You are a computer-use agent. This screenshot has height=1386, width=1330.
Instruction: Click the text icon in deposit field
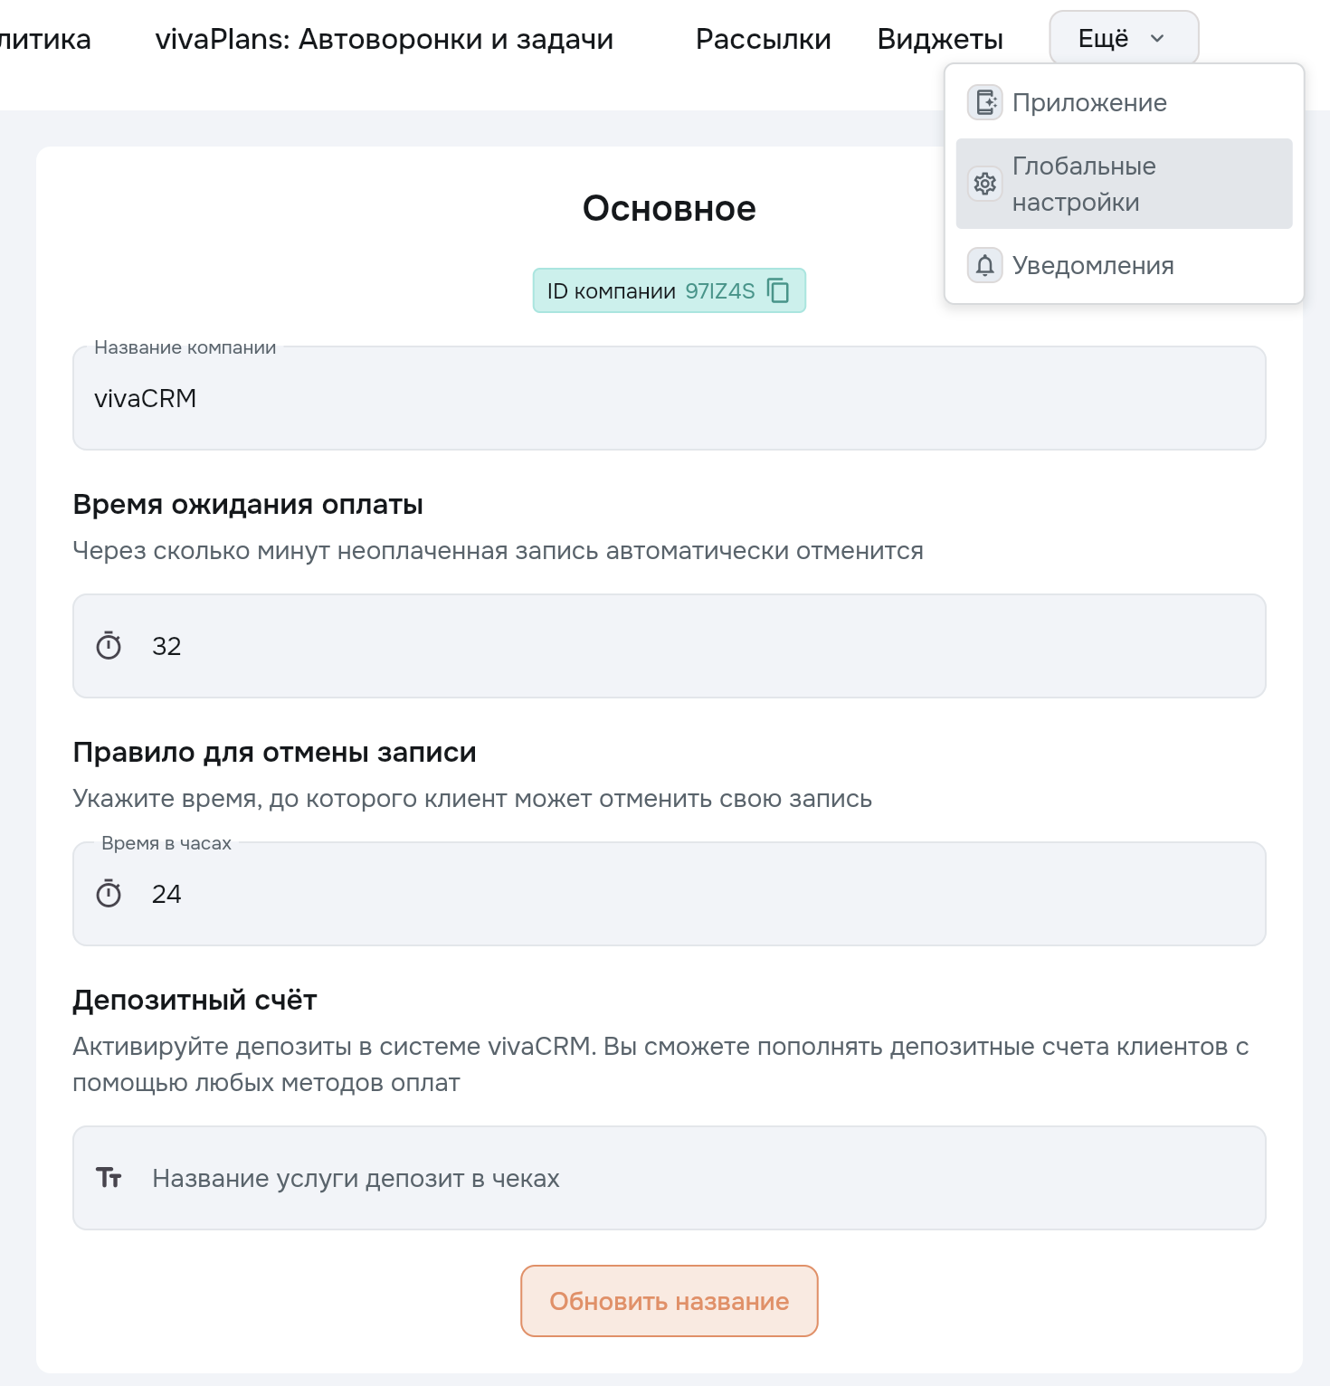(109, 1178)
